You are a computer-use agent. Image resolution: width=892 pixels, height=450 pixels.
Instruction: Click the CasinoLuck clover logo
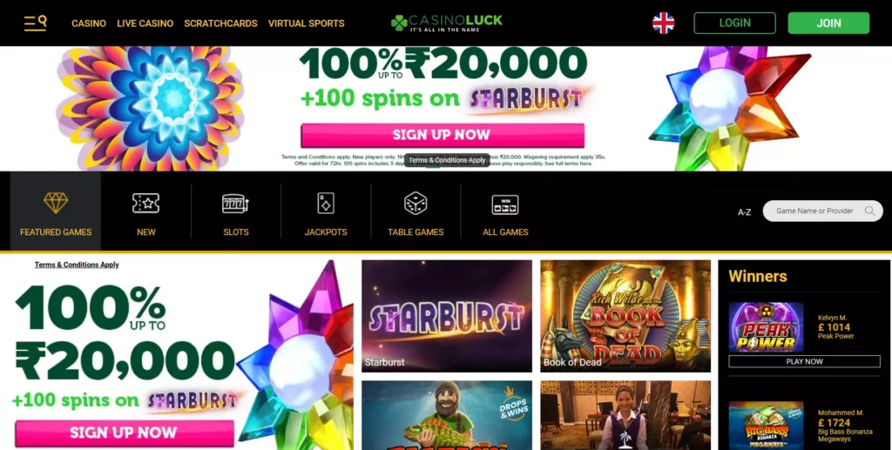pos(447,23)
